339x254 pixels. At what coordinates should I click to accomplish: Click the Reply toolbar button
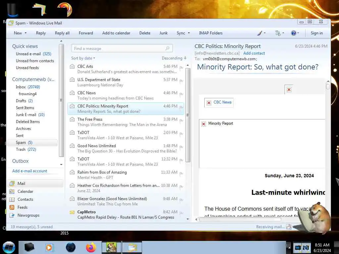pos(41,33)
